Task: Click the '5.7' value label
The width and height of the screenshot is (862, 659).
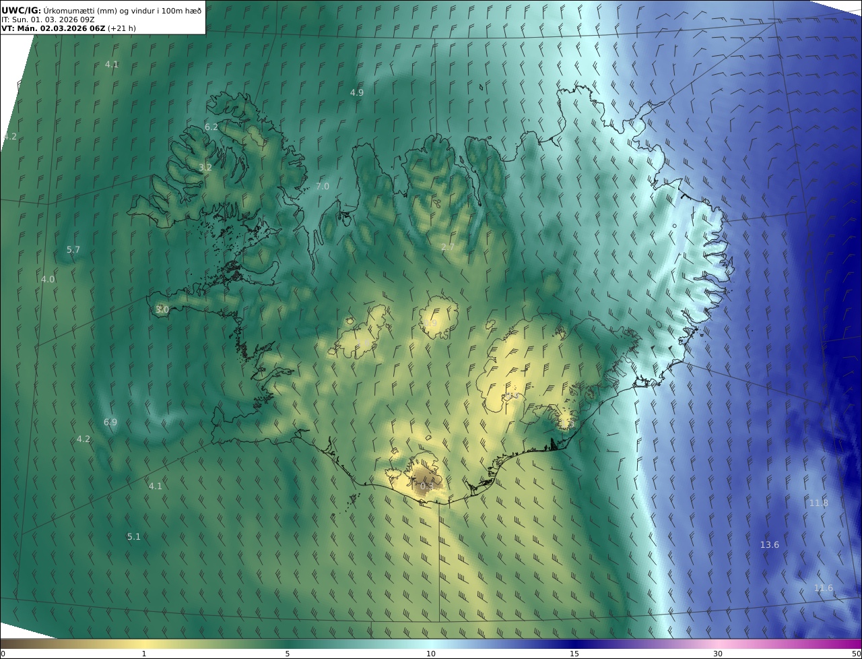Action: click(73, 249)
